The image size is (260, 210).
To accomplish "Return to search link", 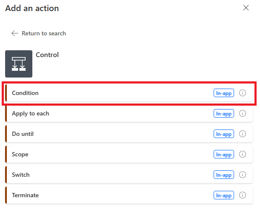I will [44, 33].
